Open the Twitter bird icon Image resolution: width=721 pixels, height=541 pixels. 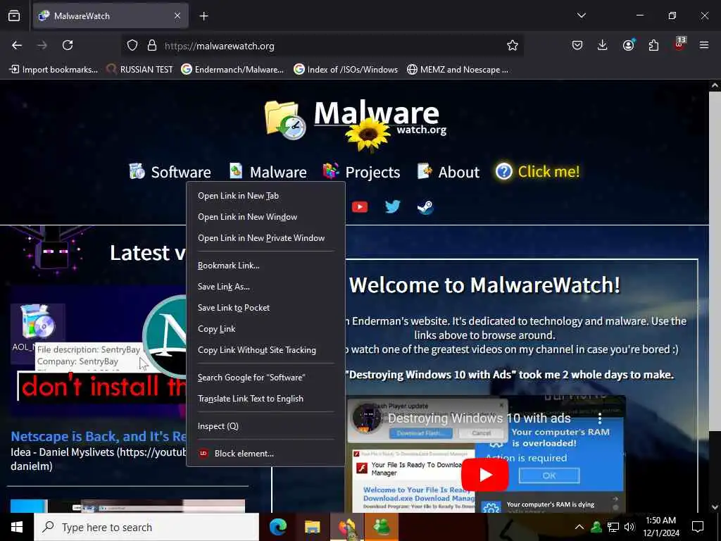coord(393,206)
